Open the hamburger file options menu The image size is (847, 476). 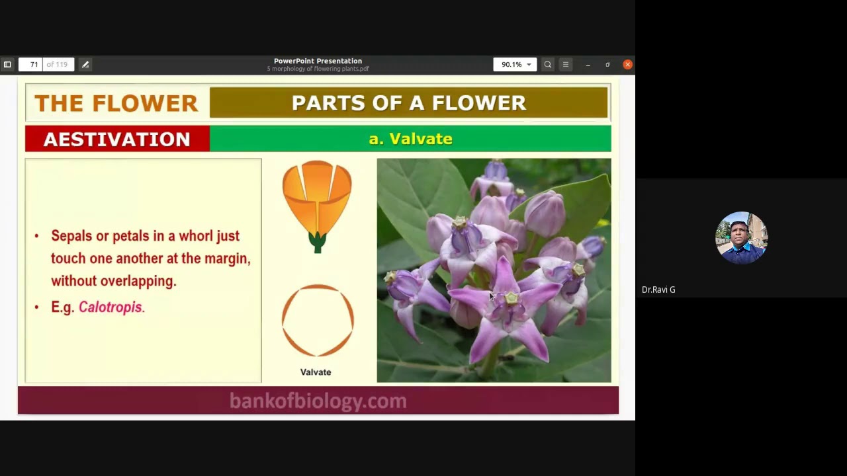[565, 64]
